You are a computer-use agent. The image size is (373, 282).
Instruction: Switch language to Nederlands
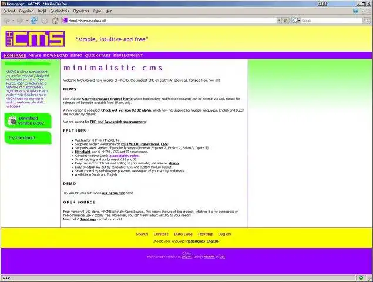tap(196, 241)
